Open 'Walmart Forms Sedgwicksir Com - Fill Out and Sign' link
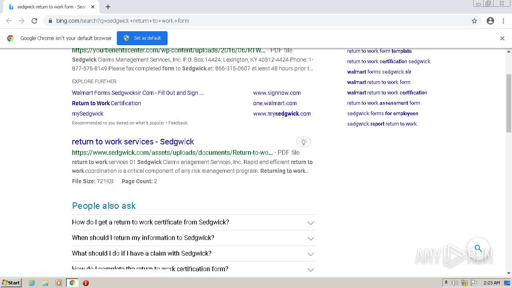The image size is (512, 288). [x=138, y=93]
